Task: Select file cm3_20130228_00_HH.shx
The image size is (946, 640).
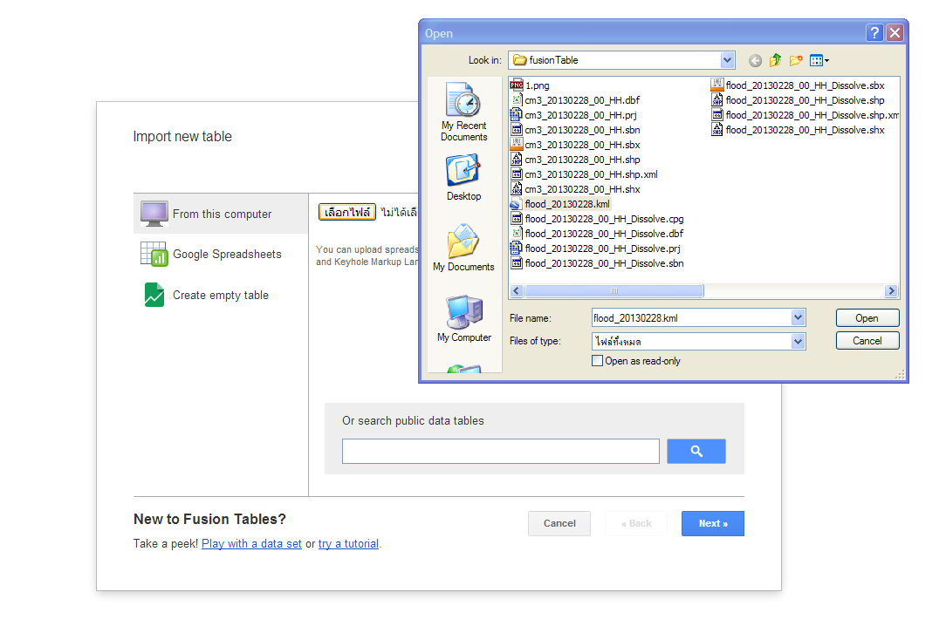Action: [x=576, y=189]
